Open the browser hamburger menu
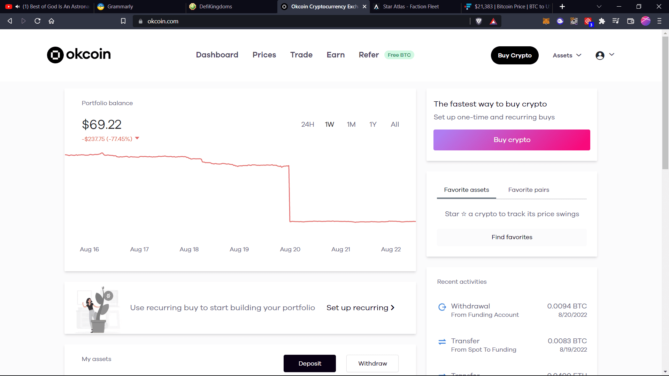 (x=659, y=21)
